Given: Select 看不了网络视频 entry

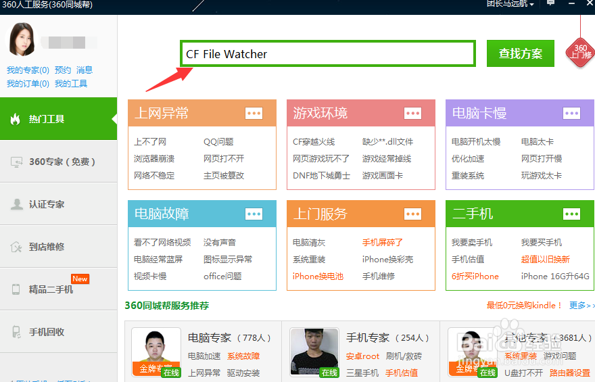Looking at the screenshot, I should tap(162, 243).
